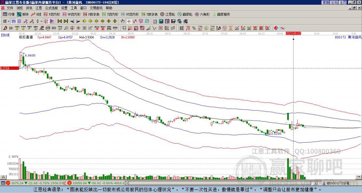The height and width of the screenshot is (193, 362).
Task: Click the 深 Shenzhen index icon in status bar
Action: (x=69, y=183)
